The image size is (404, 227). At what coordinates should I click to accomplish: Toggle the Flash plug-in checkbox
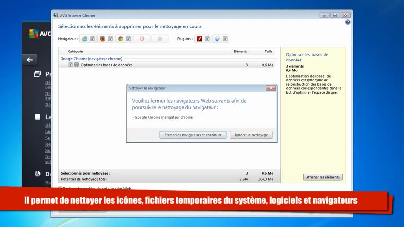click(207, 39)
